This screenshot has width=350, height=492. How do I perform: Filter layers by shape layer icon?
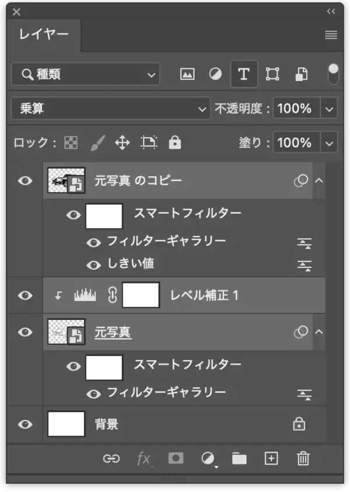[272, 74]
